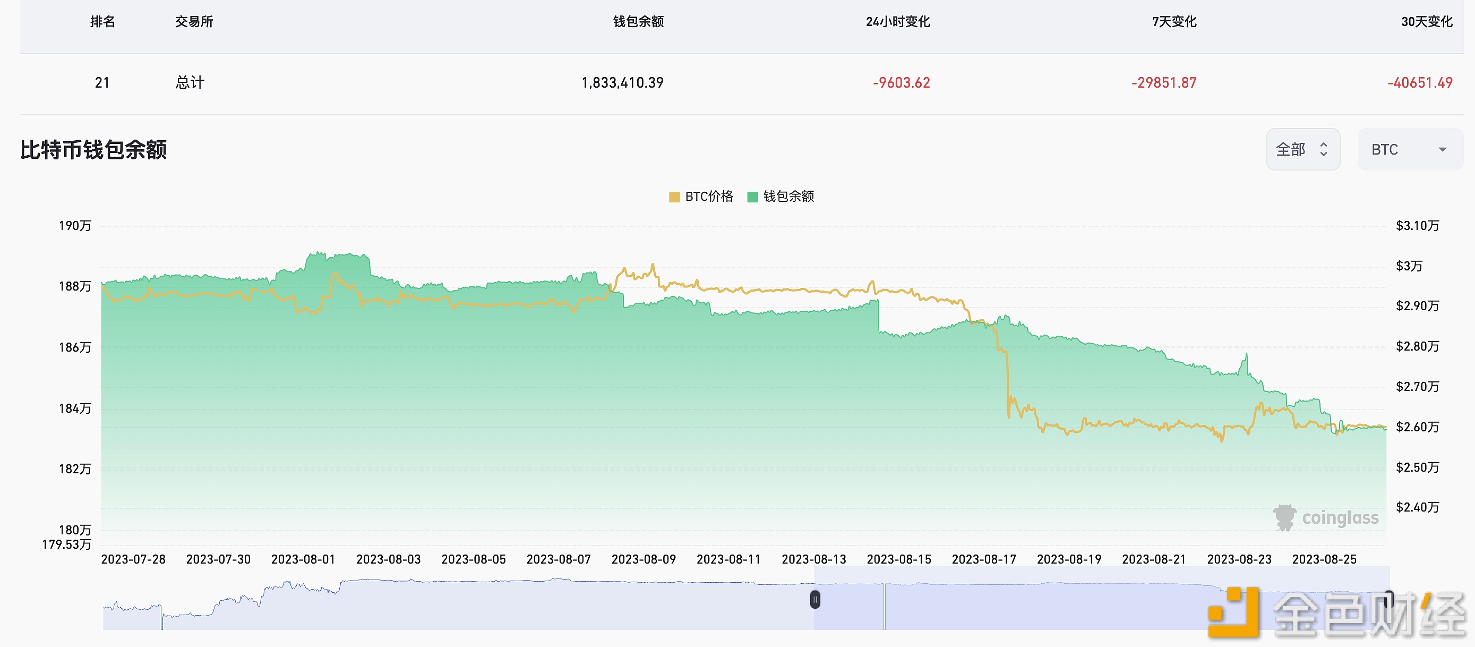The height and width of the screenshot is (647, 1475).
Task: Grab the left range slider handle
Action: [x=815, y=599]
